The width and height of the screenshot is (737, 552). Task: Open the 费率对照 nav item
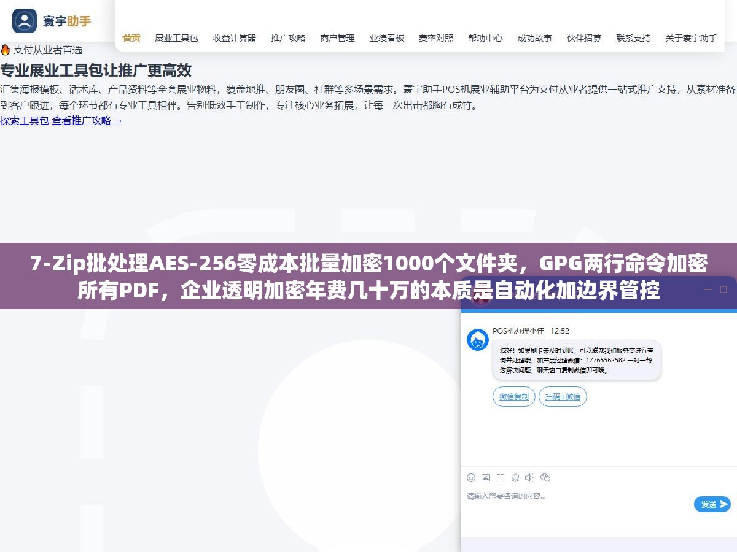click(x=436, y=38)
